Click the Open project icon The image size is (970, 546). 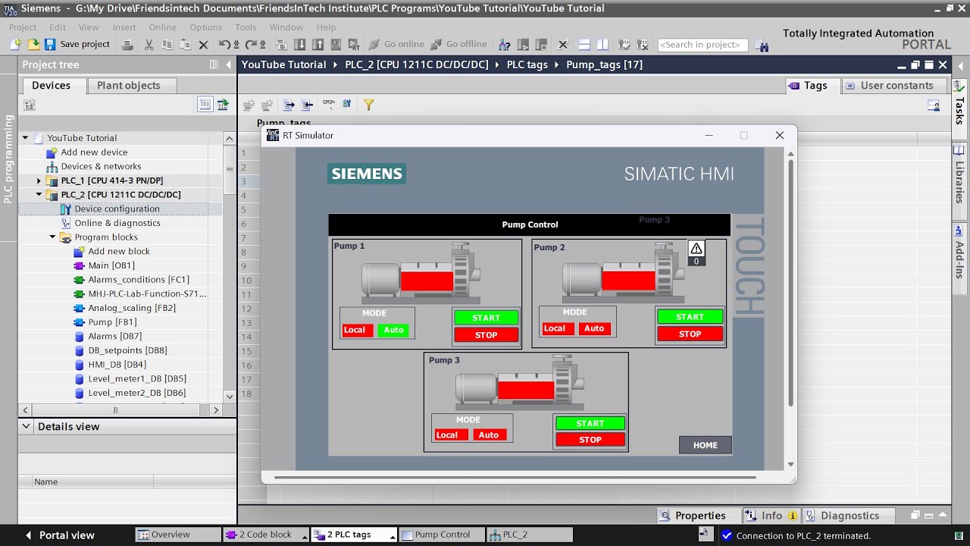tap(33, 45)
